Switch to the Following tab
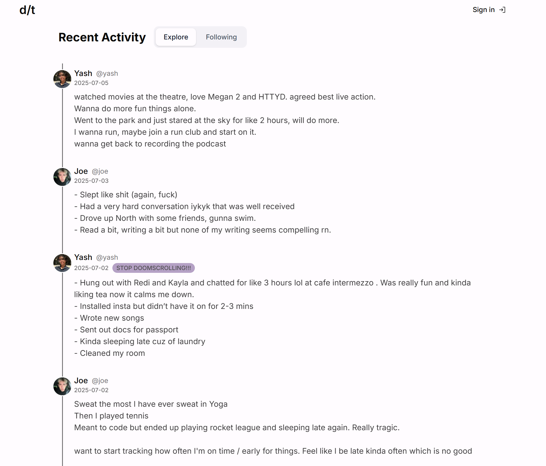The height and width of the screenshot is (466, 546). point(221,37)
